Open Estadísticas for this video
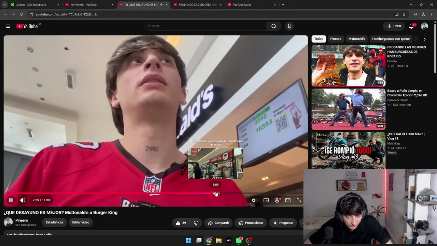This screenshot has width=437, height=246. pyautogui.click(x=55, y=222)
